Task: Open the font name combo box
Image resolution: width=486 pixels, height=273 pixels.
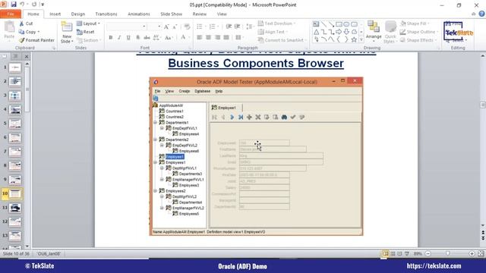Action: 127,27
